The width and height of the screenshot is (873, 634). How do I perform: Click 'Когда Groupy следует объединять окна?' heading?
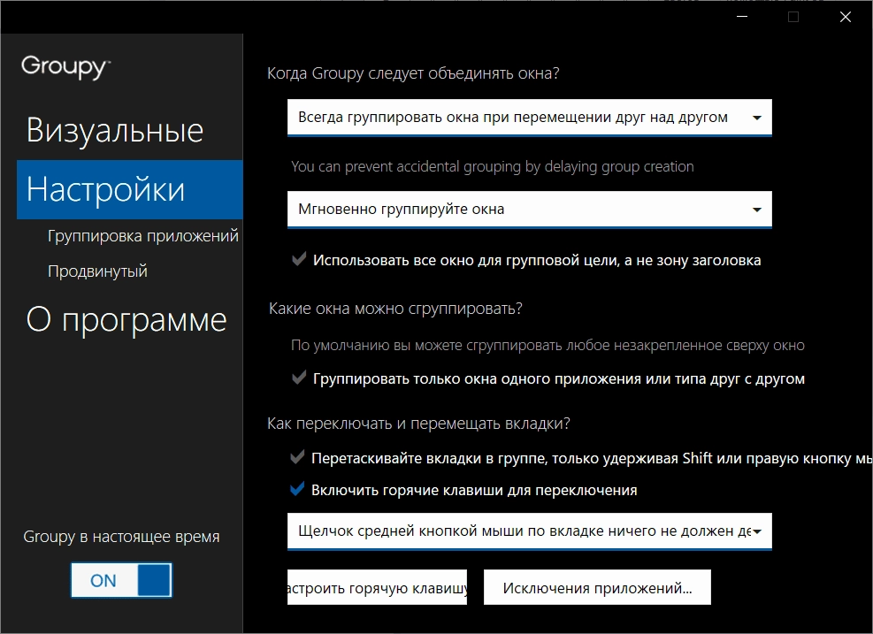pyautogui.click(x=413, y=73)
